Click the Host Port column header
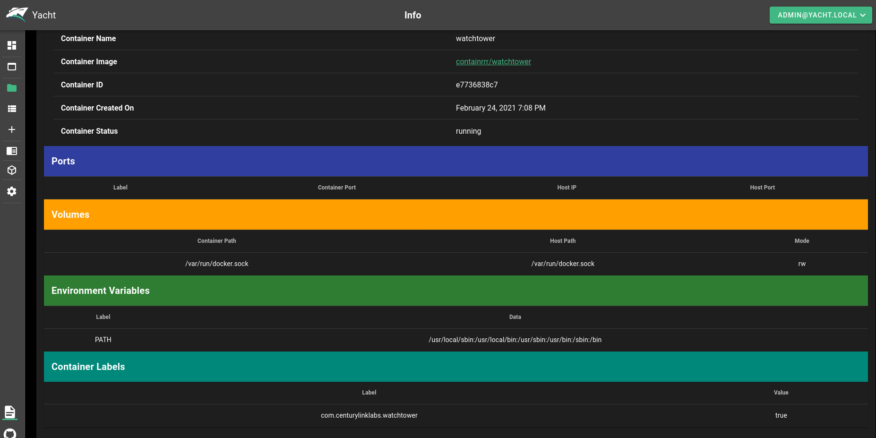Screen dimensions: 876x438 (x=762, y=188)
